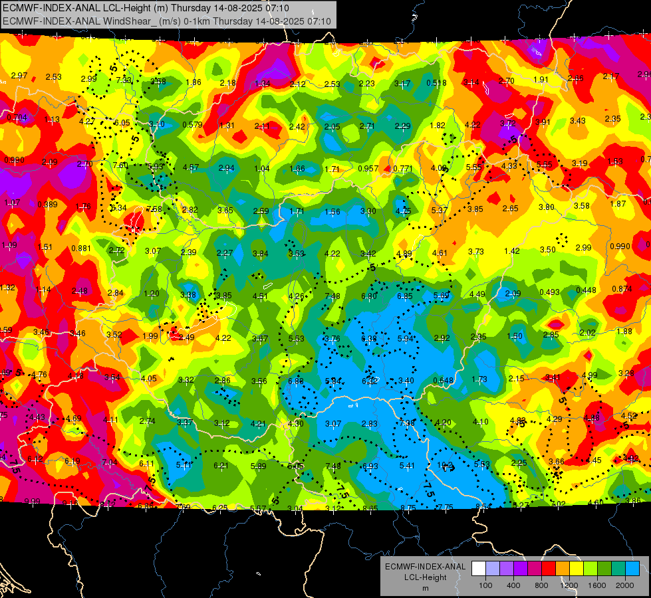This screenshot has height=598, width=651.
Task: Click the wind shear value 6.80
Action: [x=369, y=296]
